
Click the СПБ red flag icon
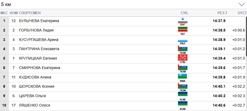point(182,57)
